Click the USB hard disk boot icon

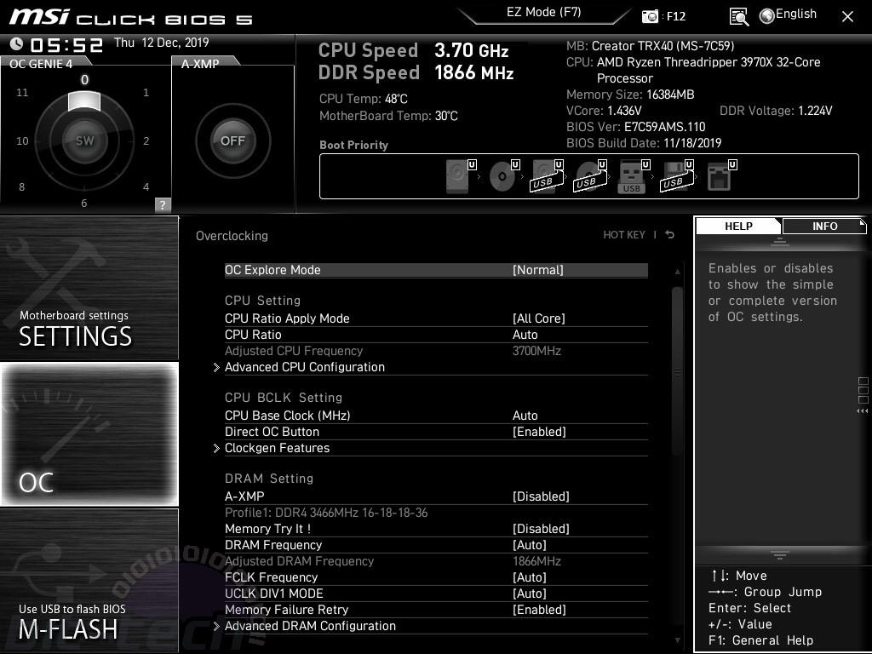(x=546, y=175)
